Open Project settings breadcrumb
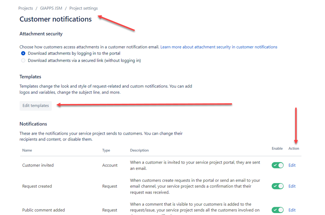The height and width of the screenshot is (215, 325). point(84,8)
